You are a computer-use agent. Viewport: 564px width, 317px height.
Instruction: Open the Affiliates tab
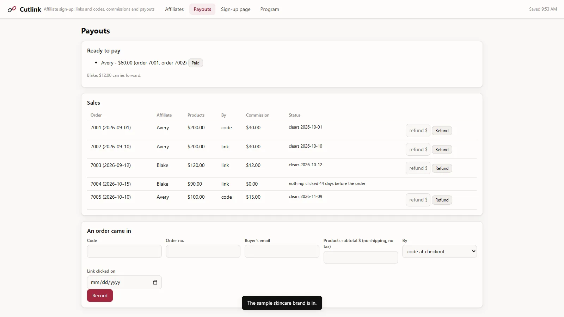(x=174, y=9)
